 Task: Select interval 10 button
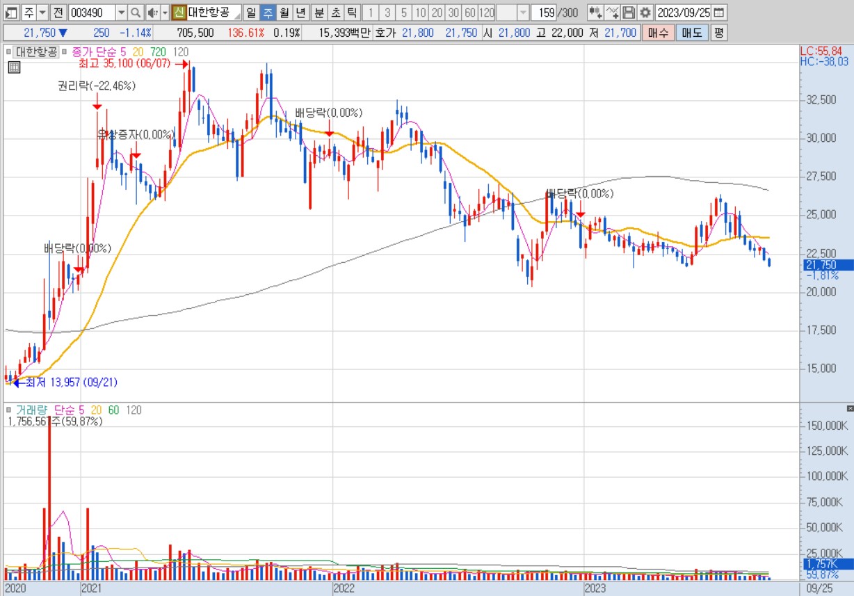420,13
